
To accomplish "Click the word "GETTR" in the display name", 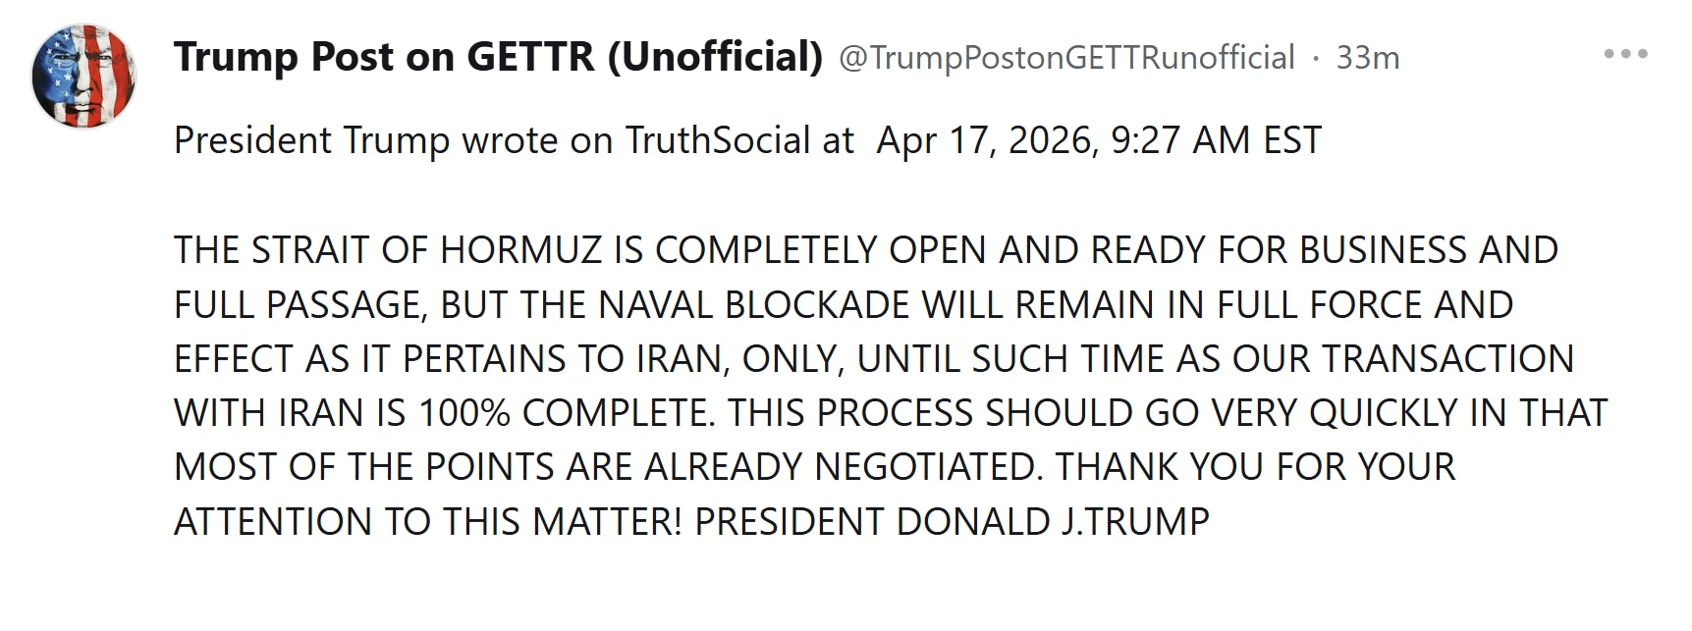I will [530, 57].
